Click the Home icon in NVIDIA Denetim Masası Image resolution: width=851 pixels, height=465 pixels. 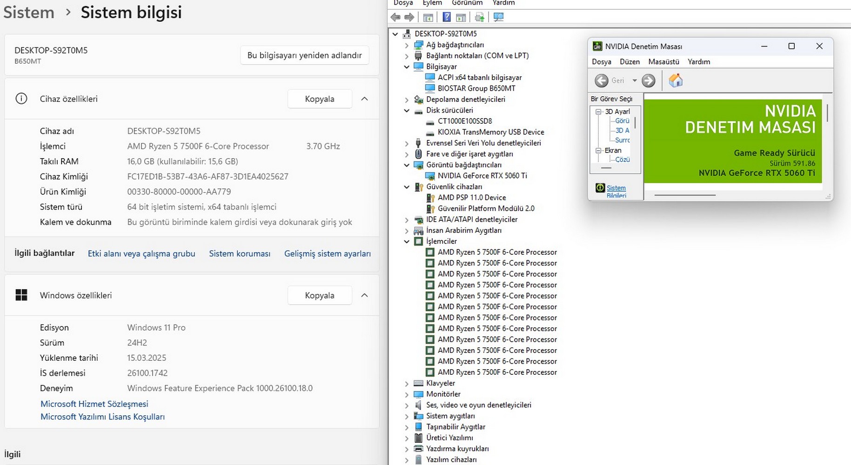click(675, 80)
